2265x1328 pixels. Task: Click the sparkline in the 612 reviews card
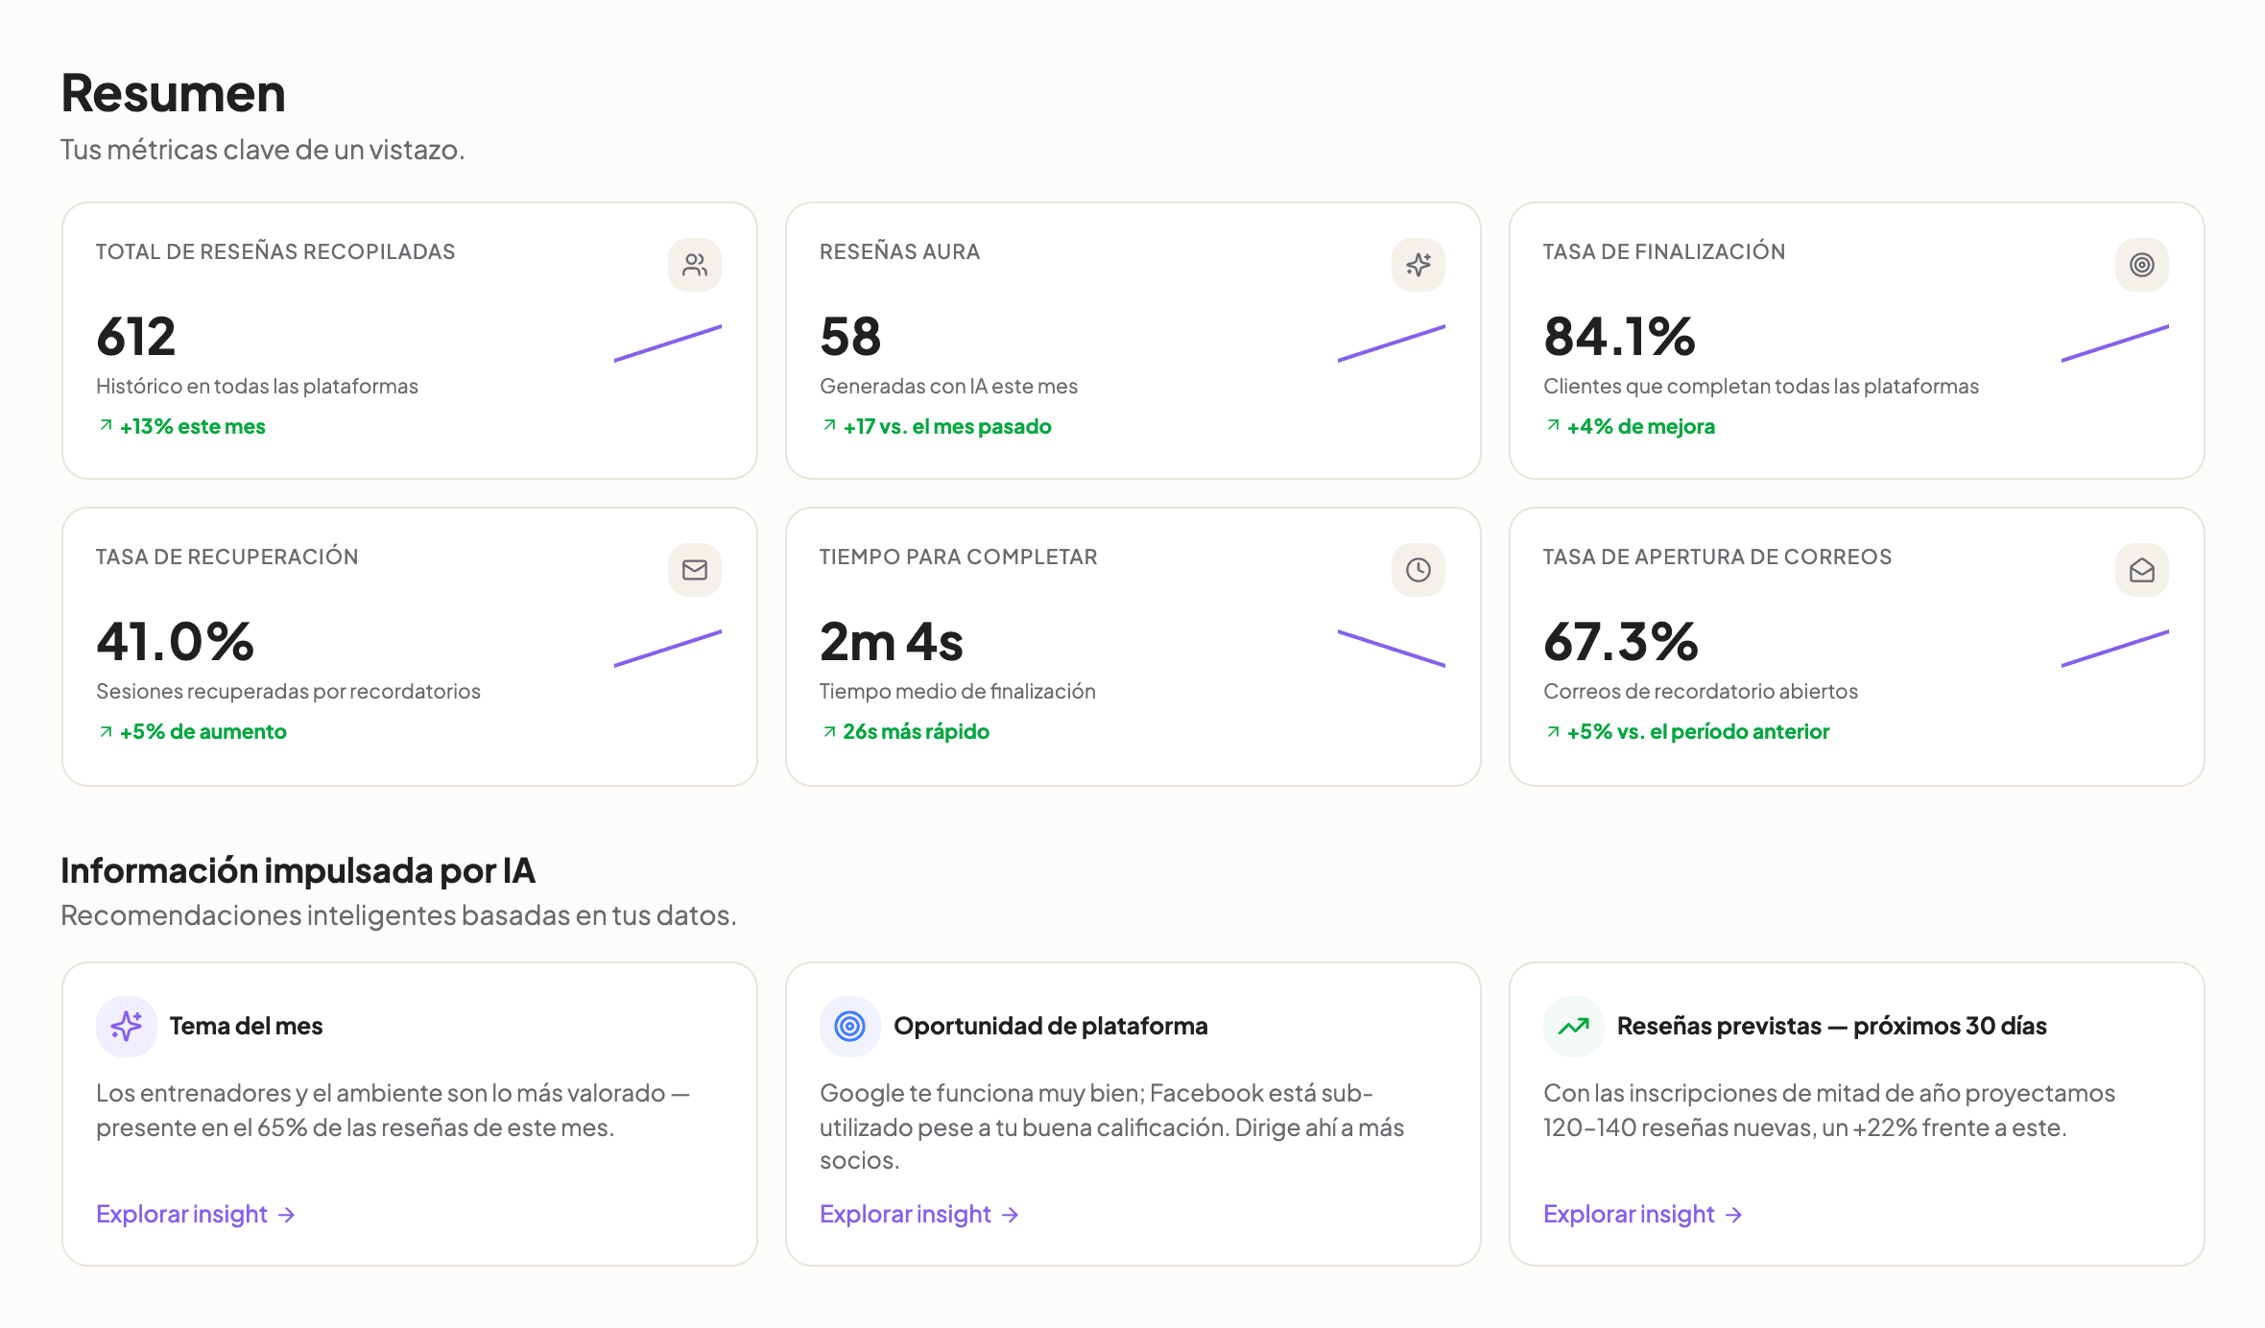(x=668, y=344)
